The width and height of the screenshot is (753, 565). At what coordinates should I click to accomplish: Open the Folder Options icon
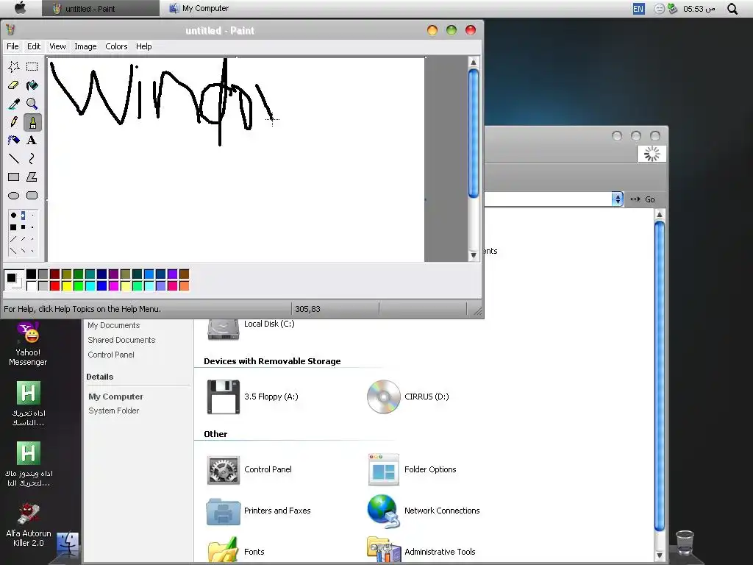tap(412, 469)
